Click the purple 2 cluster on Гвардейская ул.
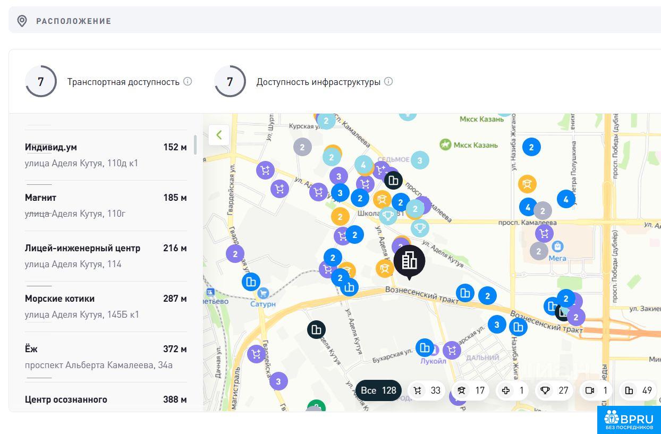 (235, 253)
